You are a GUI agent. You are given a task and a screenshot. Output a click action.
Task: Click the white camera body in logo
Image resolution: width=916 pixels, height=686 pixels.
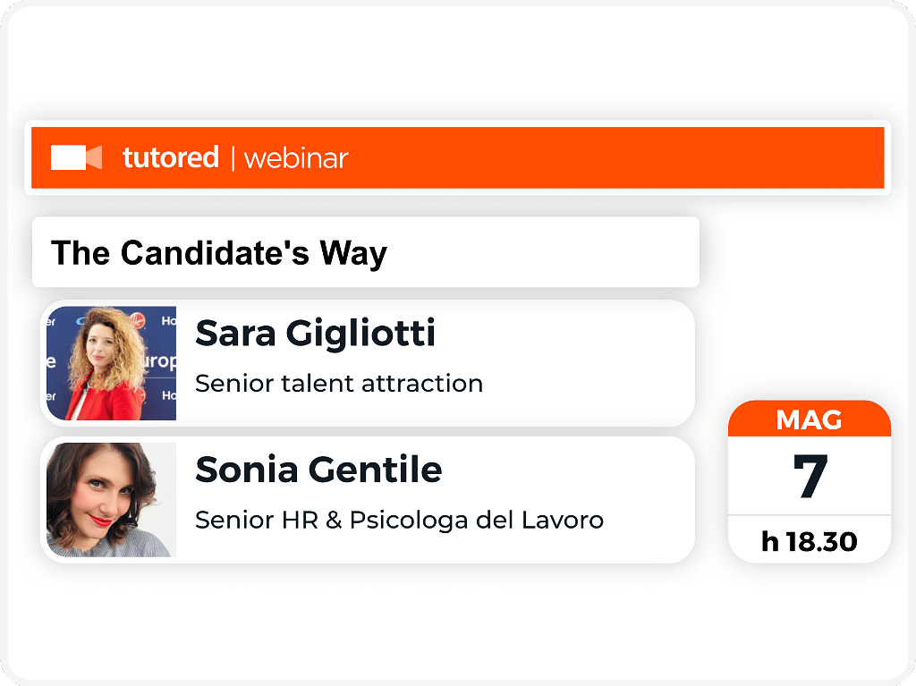click(68, 157)
